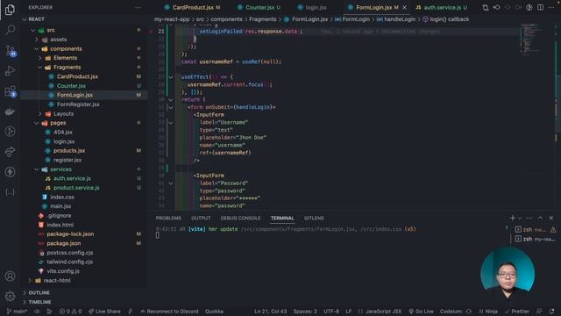Switch to the Counter.jsx editor tab
This screenshot has height=316, width=561.
[x=259, y=7]
